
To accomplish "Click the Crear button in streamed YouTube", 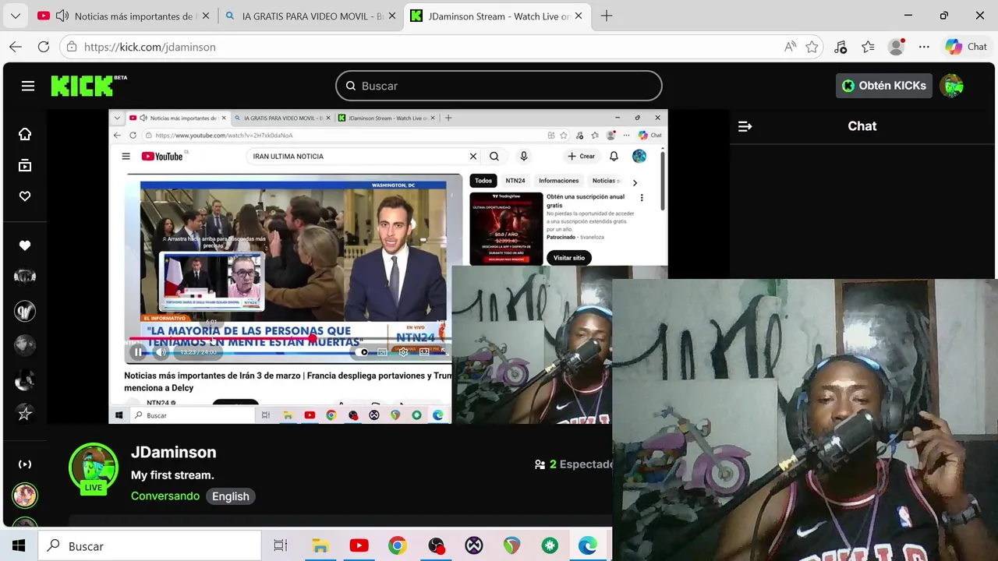I will click(582, 157).
